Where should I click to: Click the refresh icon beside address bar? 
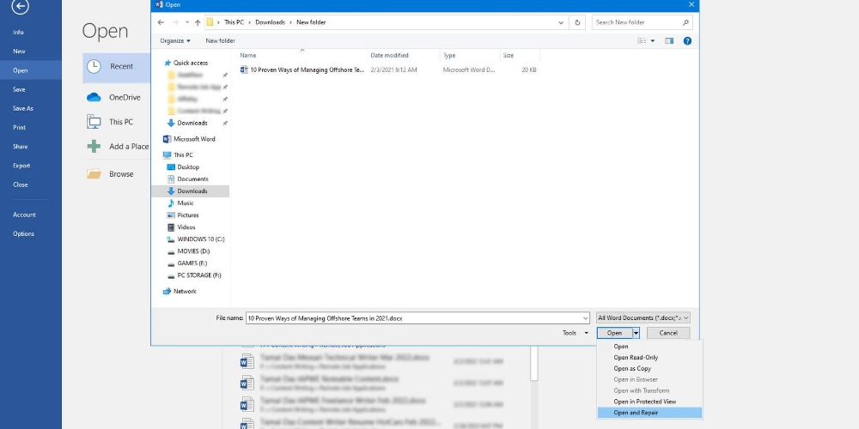point(577,22)
